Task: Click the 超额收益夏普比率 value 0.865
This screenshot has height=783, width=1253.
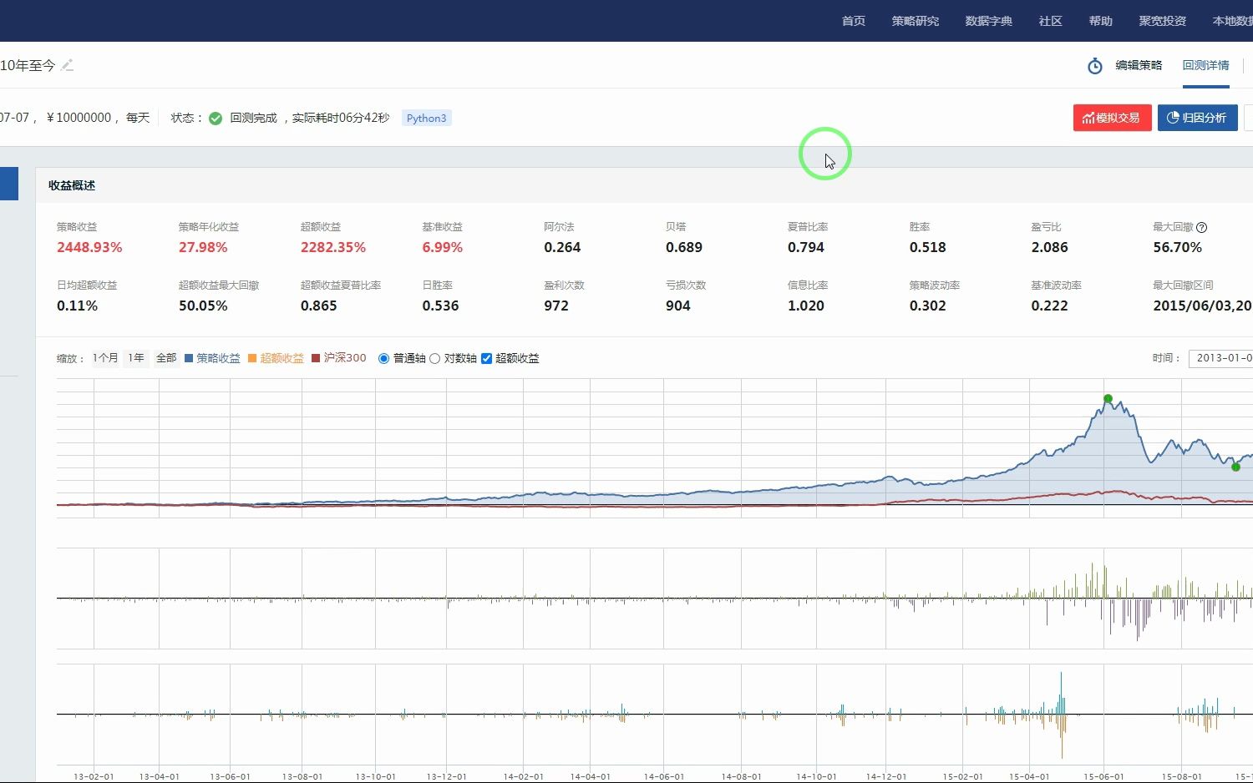Action: point(319,306)
